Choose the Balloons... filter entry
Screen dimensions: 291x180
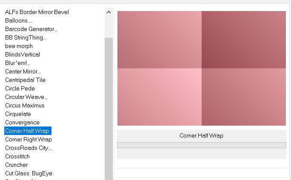[18, 20]
